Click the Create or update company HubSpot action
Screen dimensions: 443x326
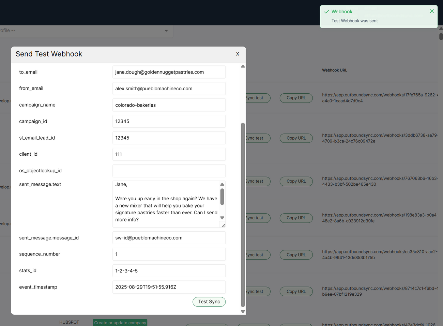(x=120, y=322)
